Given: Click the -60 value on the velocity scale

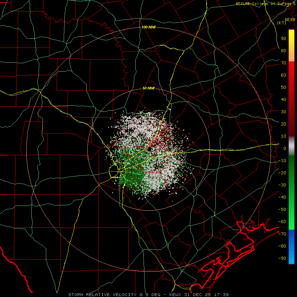Looking at the screenshot, I should [282, 222].
